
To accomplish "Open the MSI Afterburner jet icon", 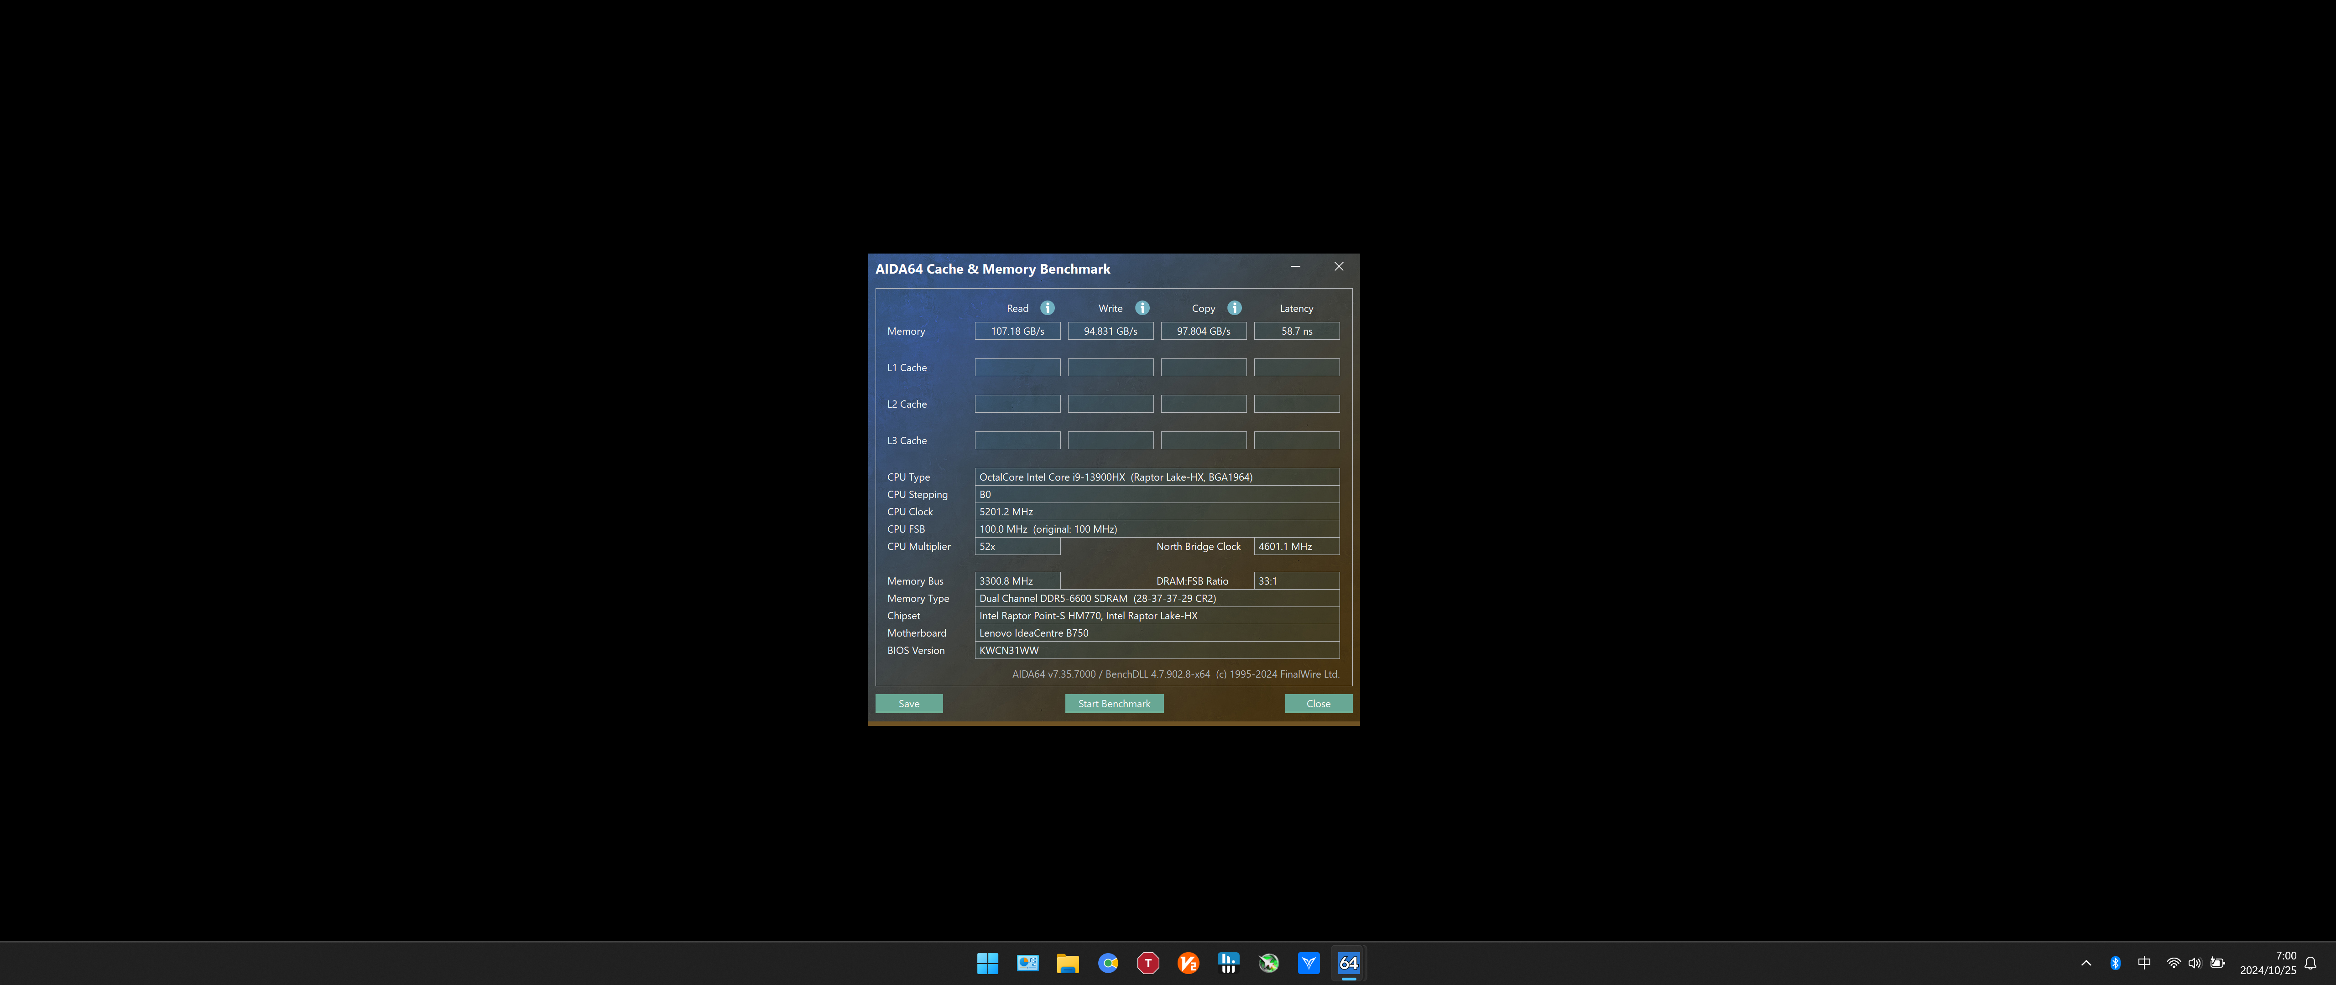I will coord(1269,963).
